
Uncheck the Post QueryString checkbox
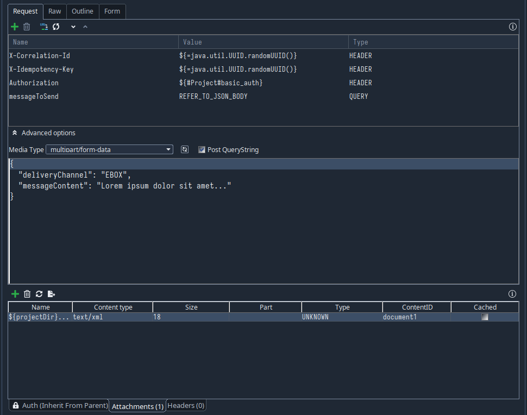[x=202, y=150]
